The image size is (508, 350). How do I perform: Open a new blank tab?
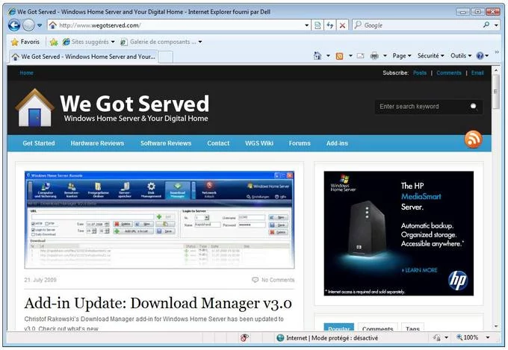(166, 57)
